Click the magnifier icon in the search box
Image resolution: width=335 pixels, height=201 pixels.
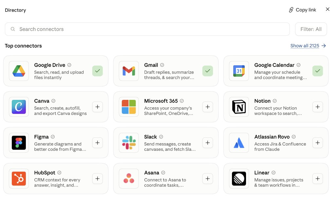point(13,29)
